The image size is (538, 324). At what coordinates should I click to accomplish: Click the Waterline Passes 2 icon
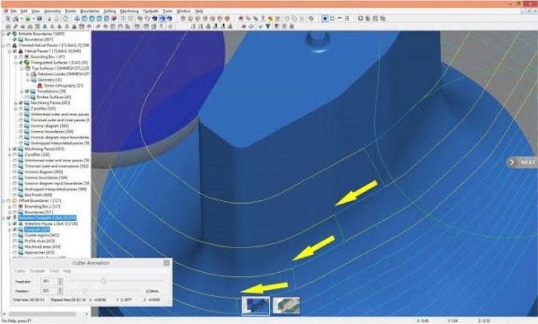point(20,224)
